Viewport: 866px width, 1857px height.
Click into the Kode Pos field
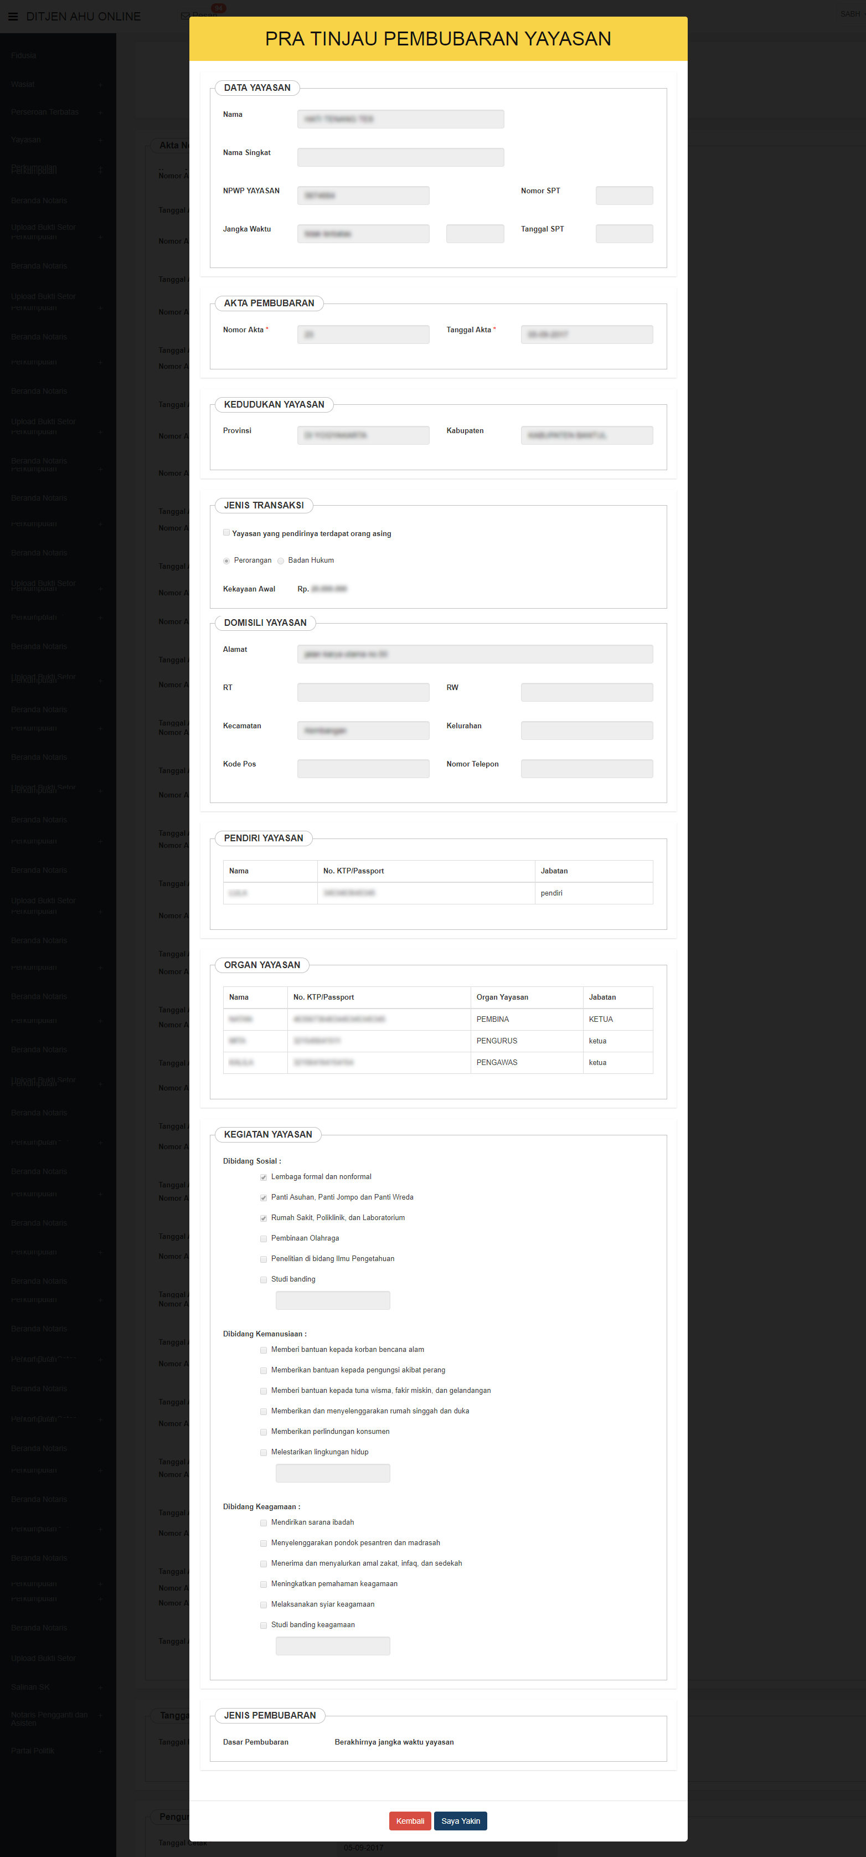(x=363, y=769)
